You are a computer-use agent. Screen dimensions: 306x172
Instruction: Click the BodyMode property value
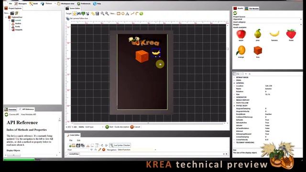coord(268,114)
